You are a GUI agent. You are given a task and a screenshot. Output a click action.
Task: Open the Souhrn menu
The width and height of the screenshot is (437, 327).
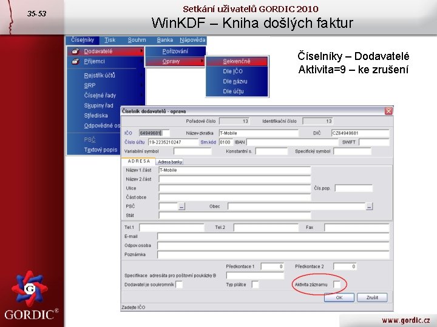(137, 40)
